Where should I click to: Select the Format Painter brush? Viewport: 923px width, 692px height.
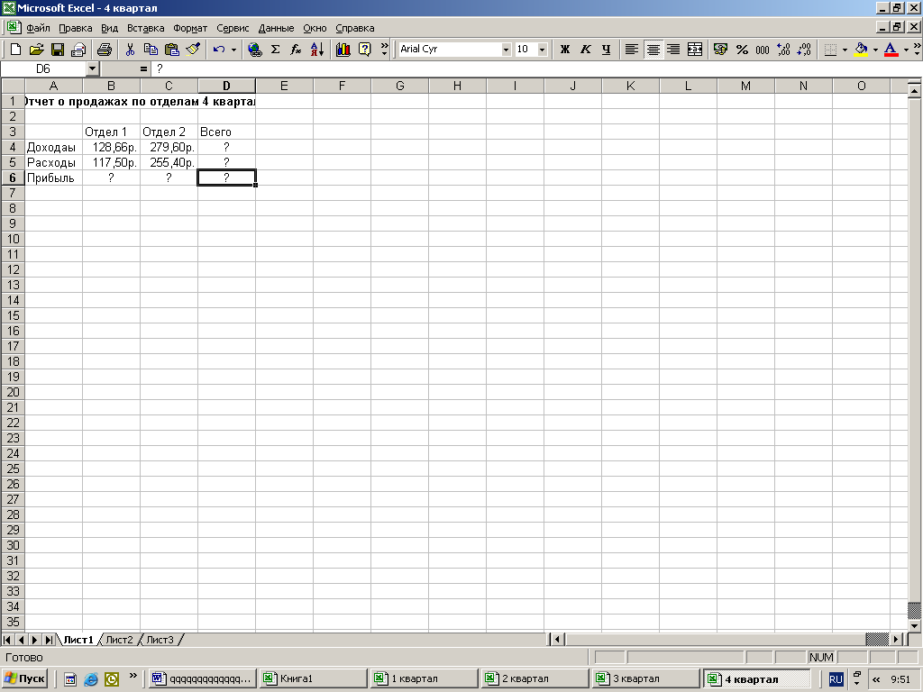tap(193, 50)
